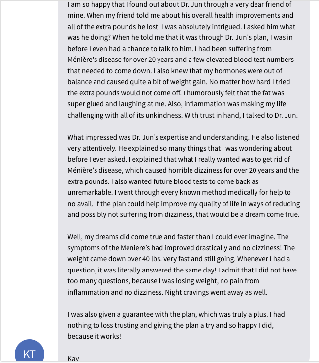The height and width of the screenshot is (363, 319).
Task: Click the phrase "hormones were out of"
Action: (x=248, y=71)
